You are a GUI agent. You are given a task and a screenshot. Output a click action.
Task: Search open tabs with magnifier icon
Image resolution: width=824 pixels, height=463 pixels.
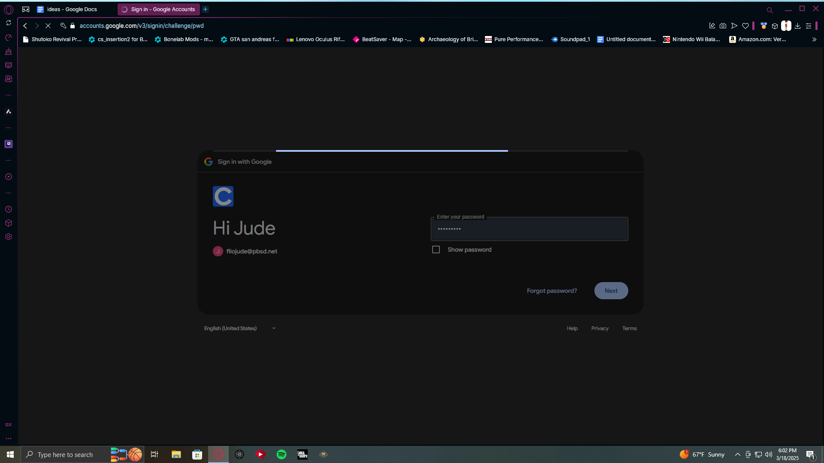coord(770,10)
